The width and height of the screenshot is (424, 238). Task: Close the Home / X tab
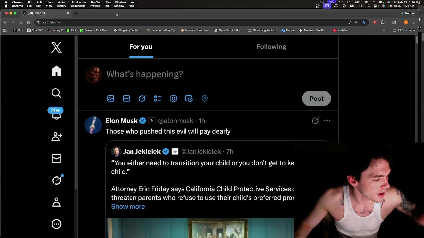click(x=68, y=13)
